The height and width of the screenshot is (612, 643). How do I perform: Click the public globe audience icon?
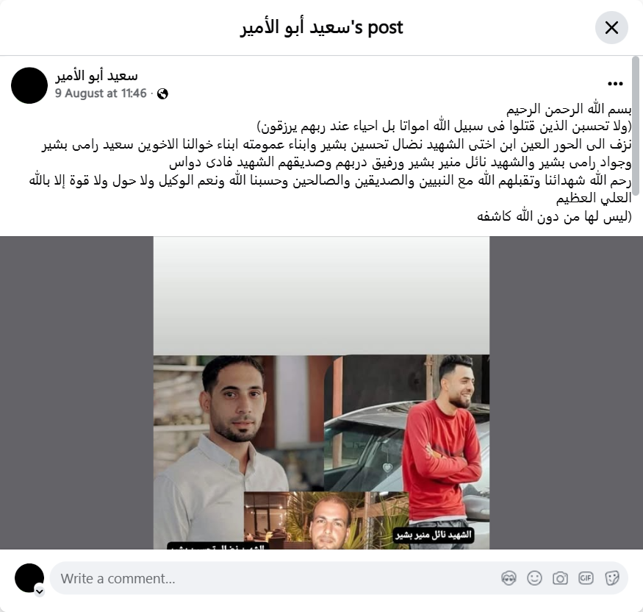163,94
